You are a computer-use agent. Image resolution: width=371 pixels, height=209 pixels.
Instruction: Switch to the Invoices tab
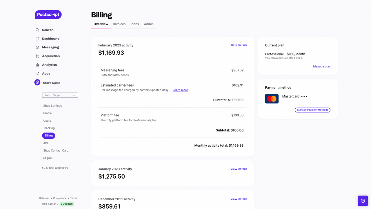119,24
